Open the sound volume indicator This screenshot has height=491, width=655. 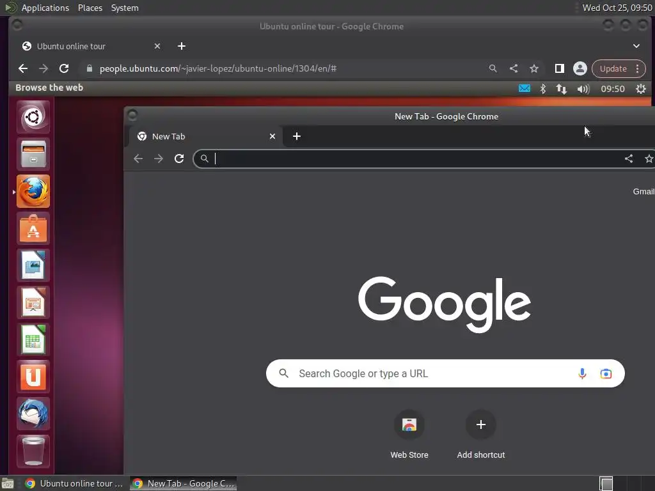coord(583,88)
